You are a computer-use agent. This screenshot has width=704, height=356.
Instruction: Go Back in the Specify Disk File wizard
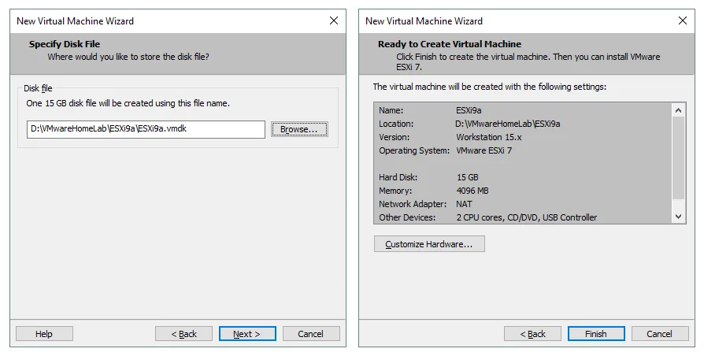[x=183, y=334]
